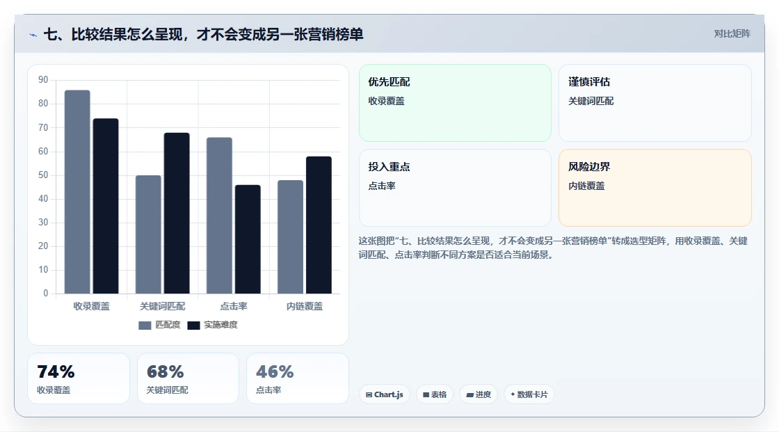Click the description paragraph starting 这张图把

tap(553, 248)
